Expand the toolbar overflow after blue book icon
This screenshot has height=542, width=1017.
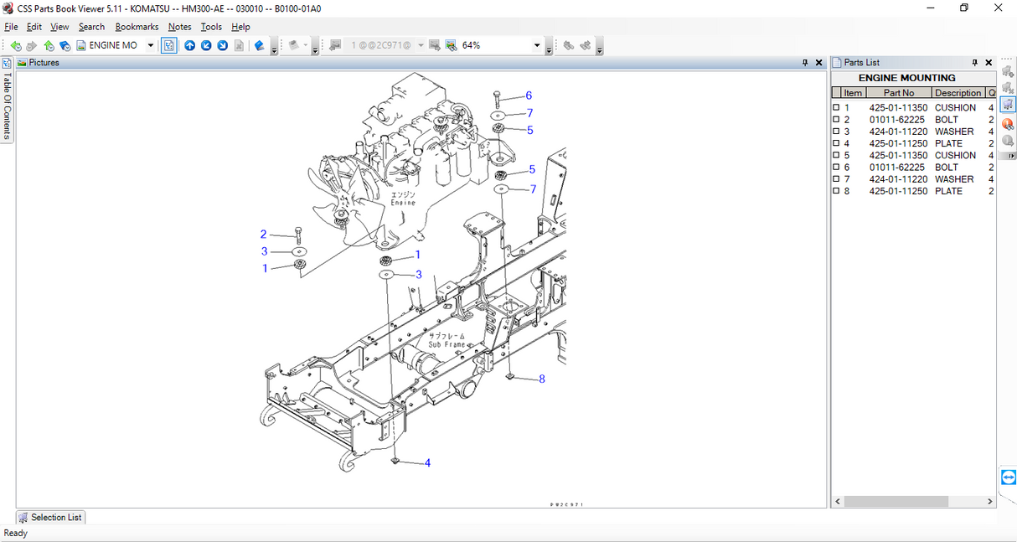[275, 48]
